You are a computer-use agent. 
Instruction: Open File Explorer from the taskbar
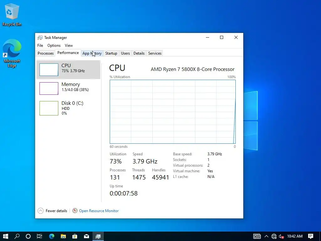63,236
